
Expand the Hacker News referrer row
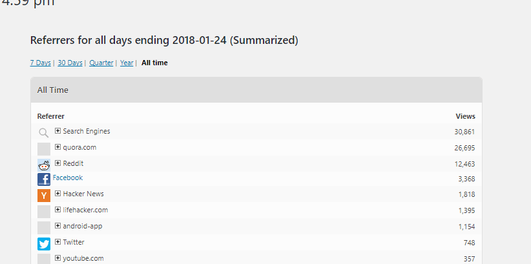click(57, 193)
